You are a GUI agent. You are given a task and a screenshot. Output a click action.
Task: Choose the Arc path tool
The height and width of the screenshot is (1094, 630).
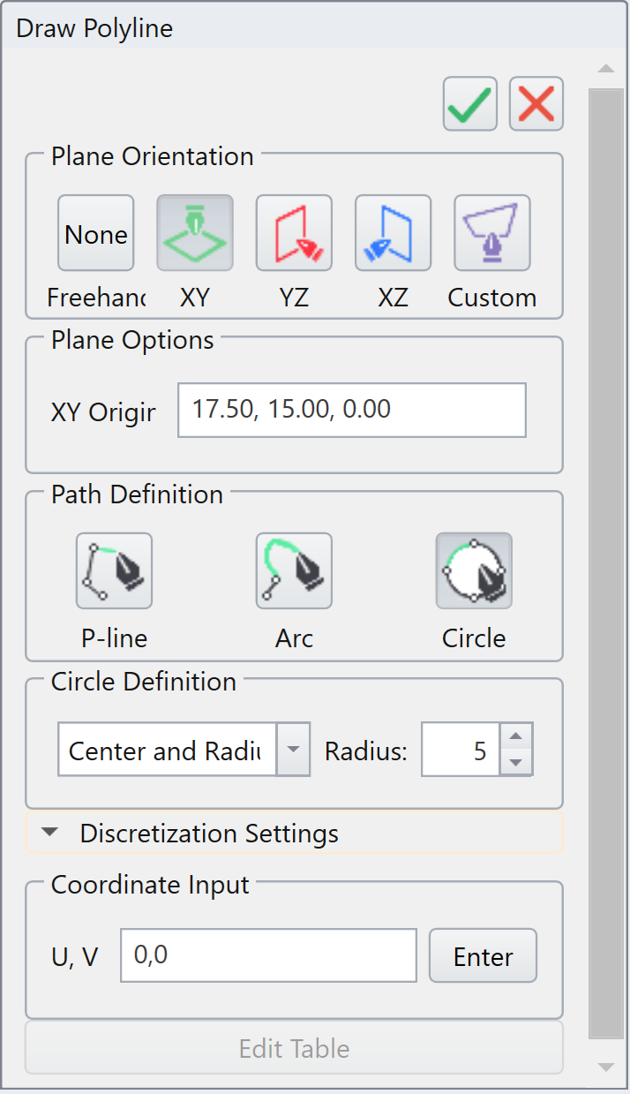[294, 571]
